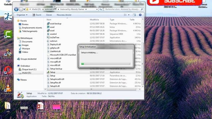
Task: Select Autocad by Aboody Gamer breadcrumb
Action: (x=72, y=9)
